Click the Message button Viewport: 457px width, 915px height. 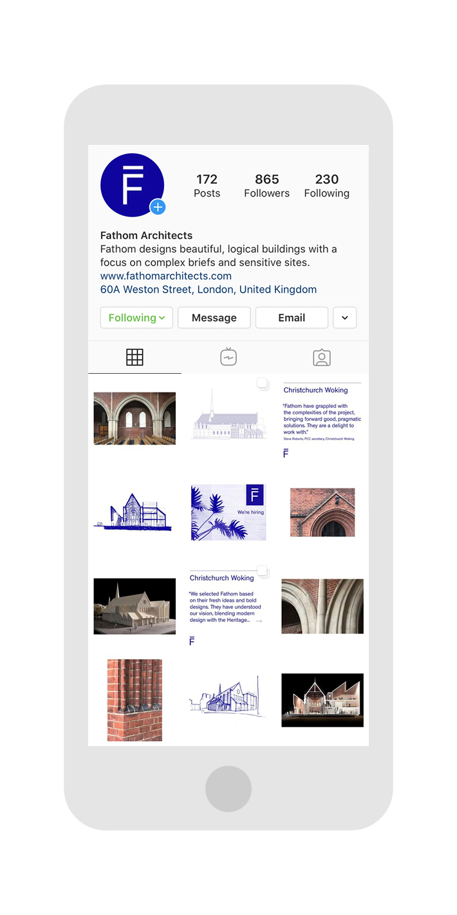click(214, 318)
